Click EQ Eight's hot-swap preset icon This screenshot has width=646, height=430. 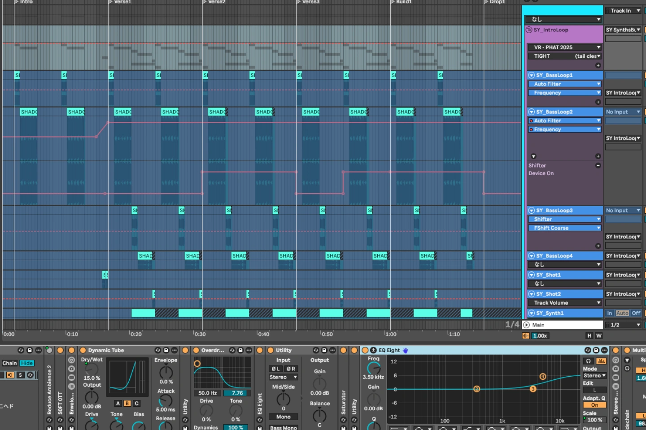tap(588, 350)
